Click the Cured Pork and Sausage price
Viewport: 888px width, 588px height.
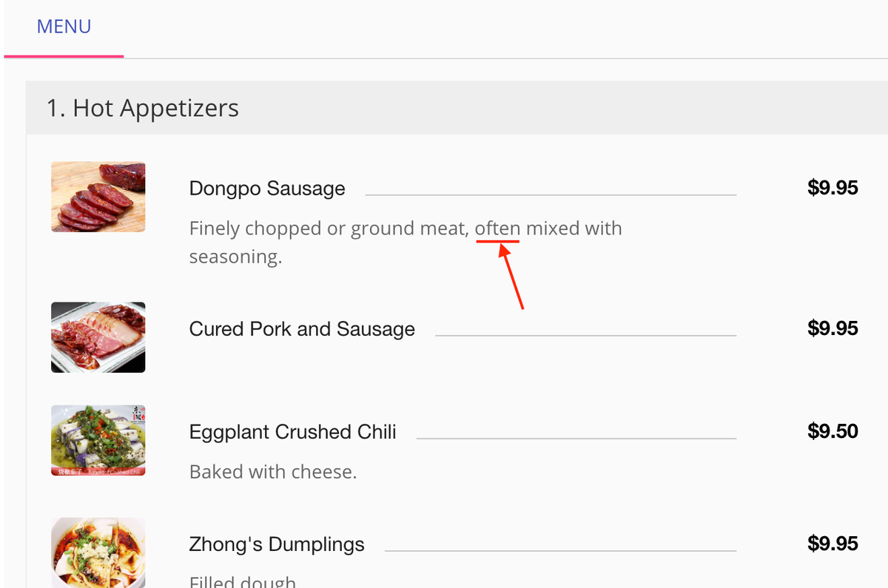click(832, 328)
